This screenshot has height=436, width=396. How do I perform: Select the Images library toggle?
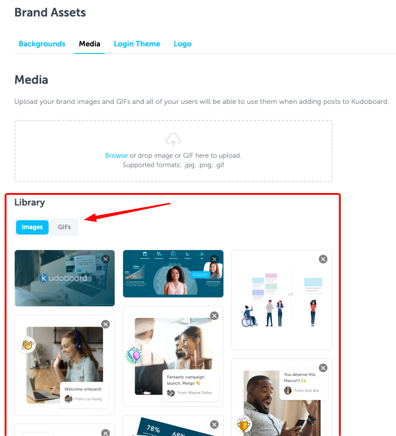(32, 227)
